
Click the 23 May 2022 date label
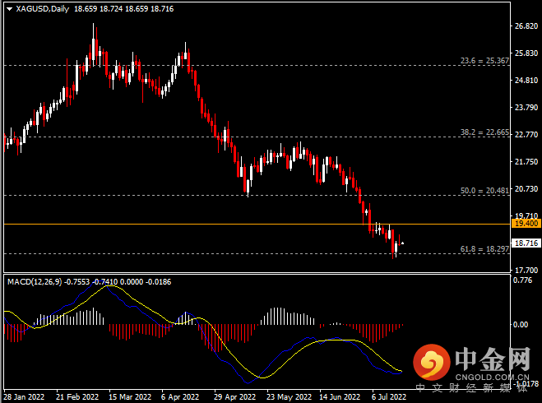click(289, 396)
